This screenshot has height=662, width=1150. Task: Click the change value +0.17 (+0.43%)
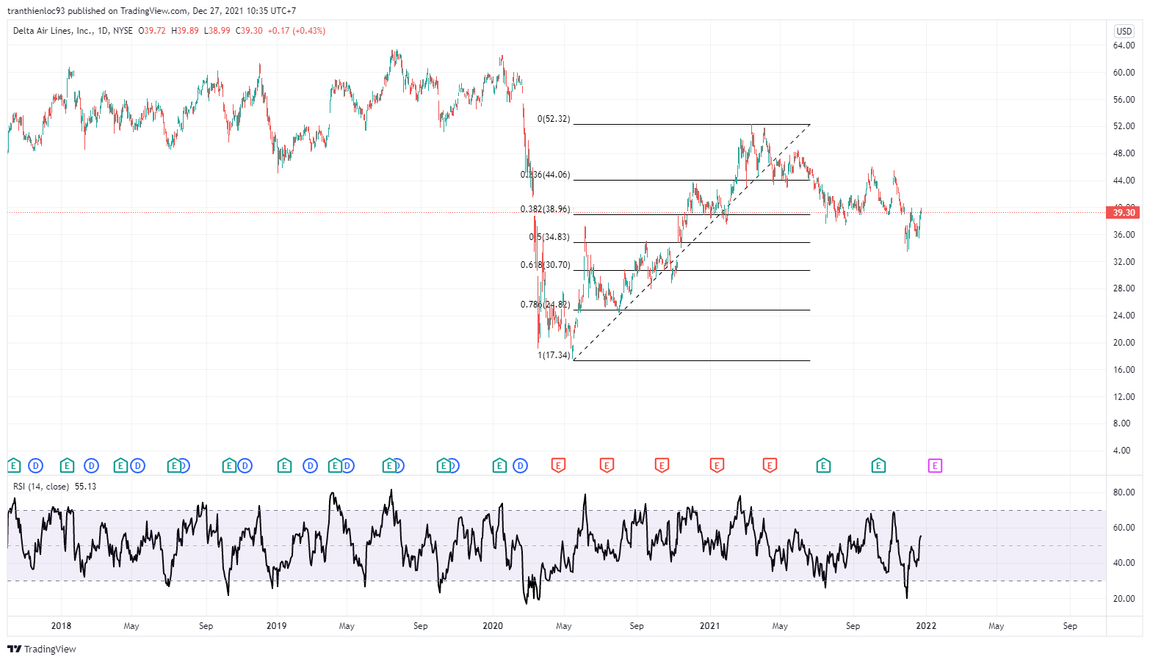click(x=297, y=31)
